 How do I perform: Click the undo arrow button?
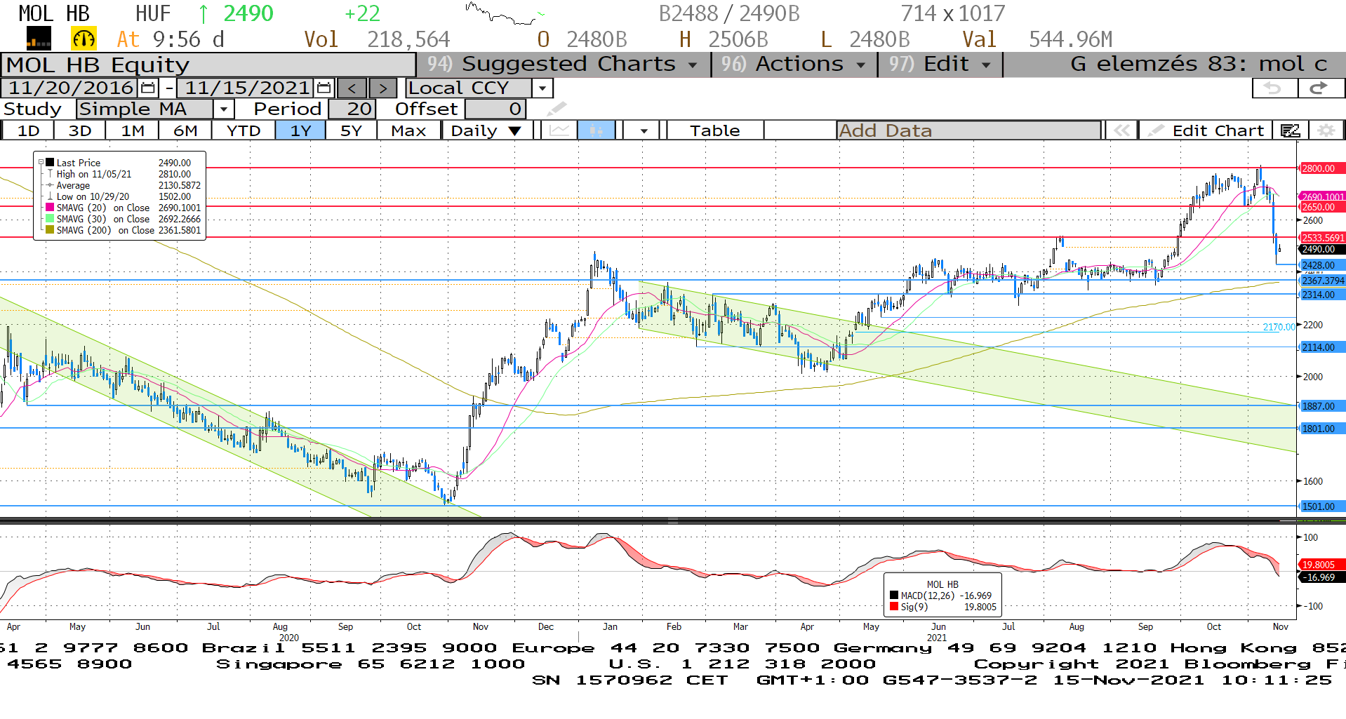tap(1274, 88)
